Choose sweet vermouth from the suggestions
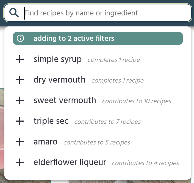194x183 pixels. (65, 101)
